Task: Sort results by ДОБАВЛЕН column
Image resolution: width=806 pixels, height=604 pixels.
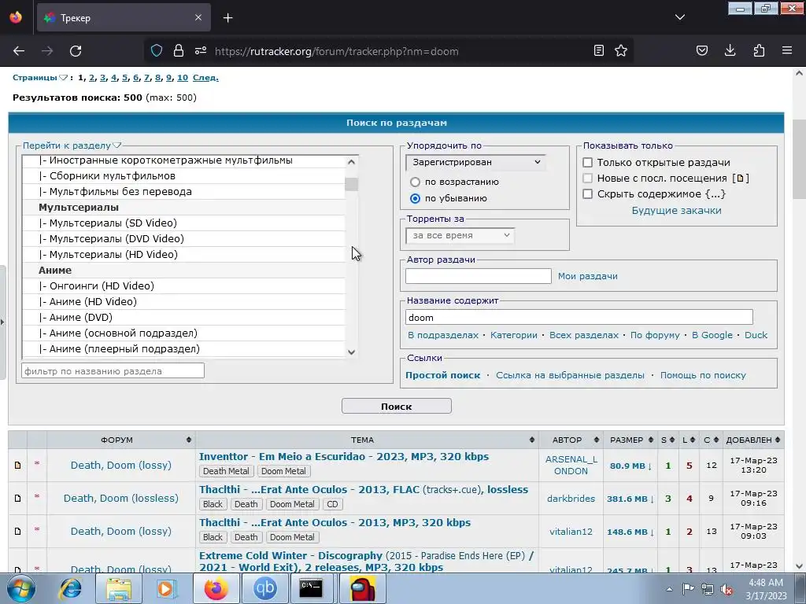Action: pos(753,440)
